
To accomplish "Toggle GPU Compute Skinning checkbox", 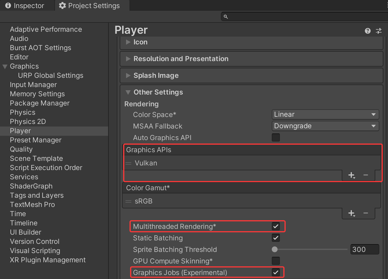I will point(276,261).
